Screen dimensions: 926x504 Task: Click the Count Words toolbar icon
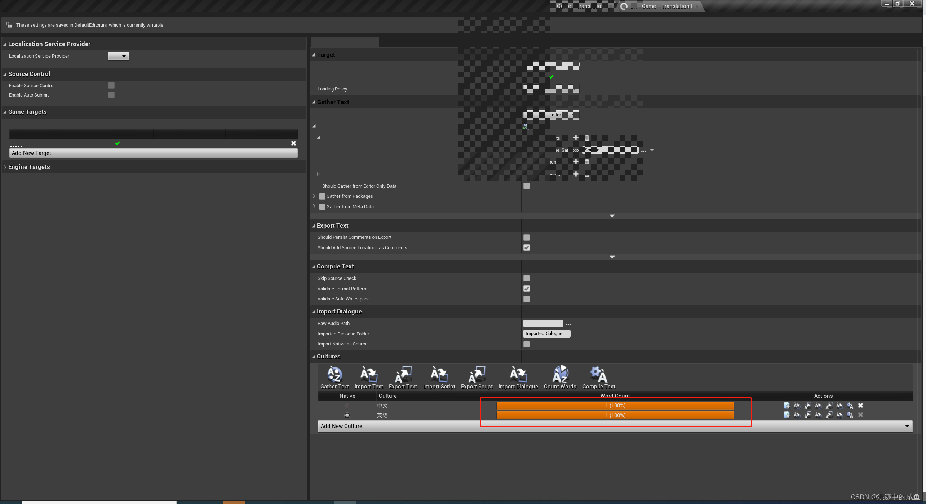point(560,375)
